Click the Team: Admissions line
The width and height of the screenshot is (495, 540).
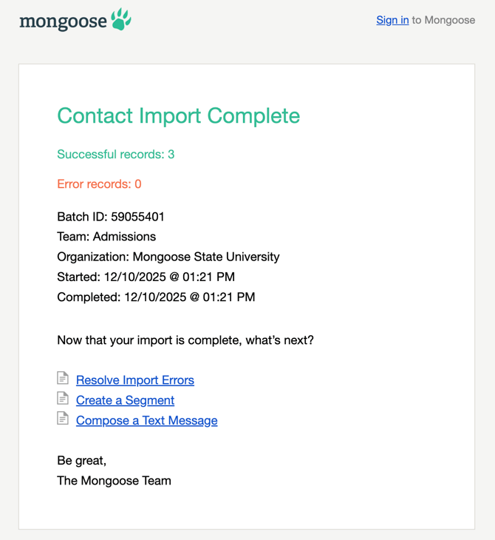[106, 237]
